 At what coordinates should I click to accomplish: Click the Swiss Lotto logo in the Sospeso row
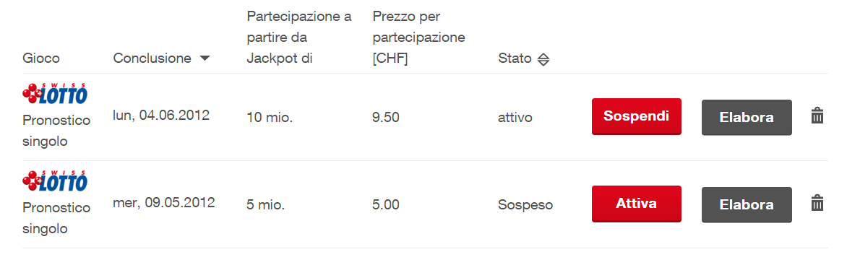tap(55, 181)
